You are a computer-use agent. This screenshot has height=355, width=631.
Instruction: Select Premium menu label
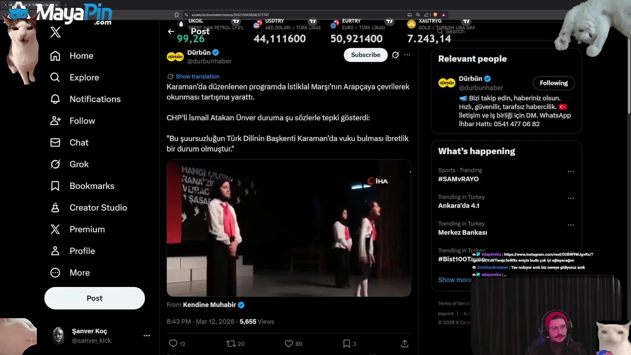pos(87,229)
